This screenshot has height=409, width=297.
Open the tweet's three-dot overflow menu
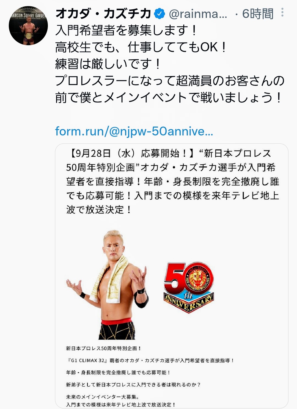282,12
